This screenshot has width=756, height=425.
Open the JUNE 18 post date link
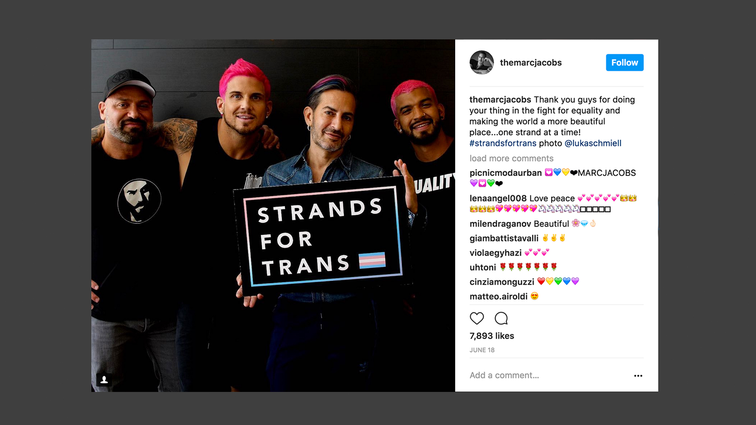click(482, 350)
